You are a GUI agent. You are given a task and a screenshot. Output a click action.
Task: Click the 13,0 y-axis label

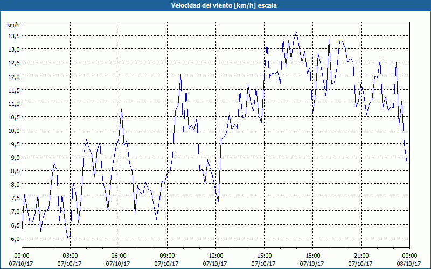click(15, 49)
